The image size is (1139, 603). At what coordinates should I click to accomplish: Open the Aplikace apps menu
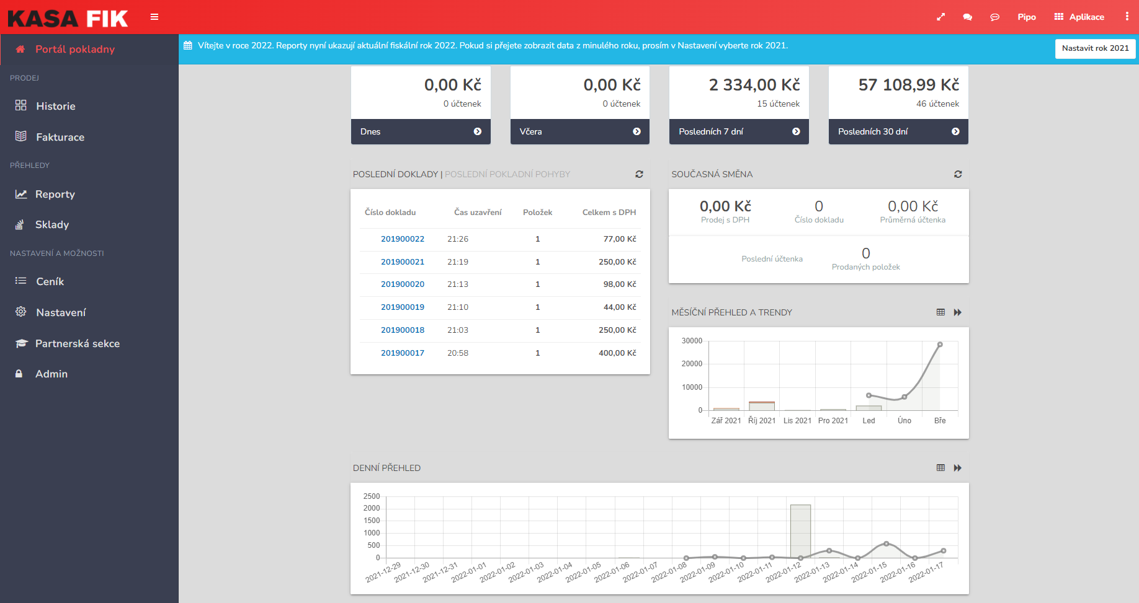pyautogui.click(x=1079, y=17)
